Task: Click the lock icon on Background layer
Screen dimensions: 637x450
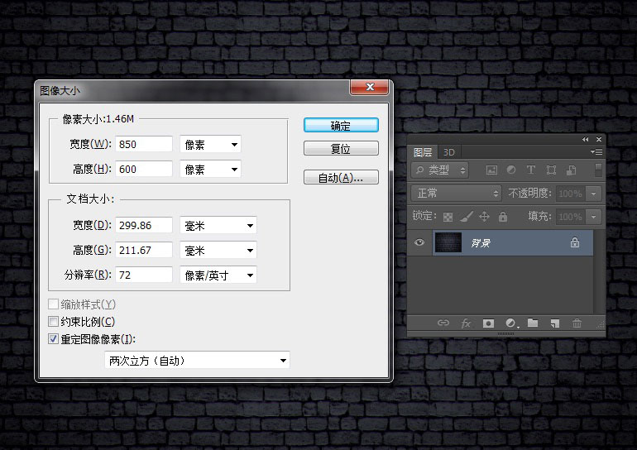Action: tap(575, 243)
